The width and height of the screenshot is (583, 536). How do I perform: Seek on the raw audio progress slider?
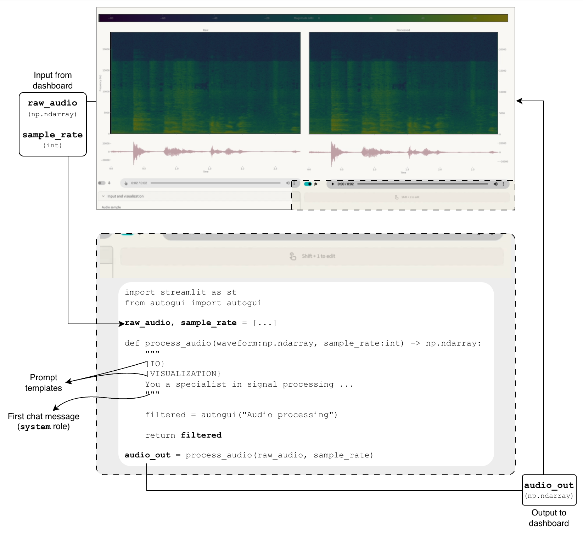tap(215, 183)
